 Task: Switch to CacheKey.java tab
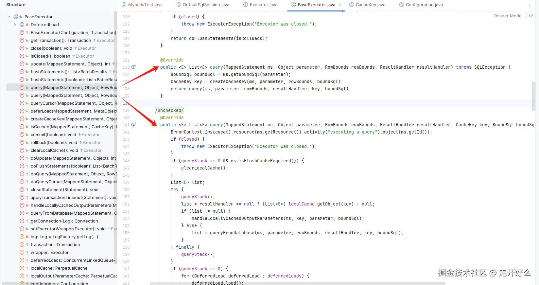click(x=367, y=5)
